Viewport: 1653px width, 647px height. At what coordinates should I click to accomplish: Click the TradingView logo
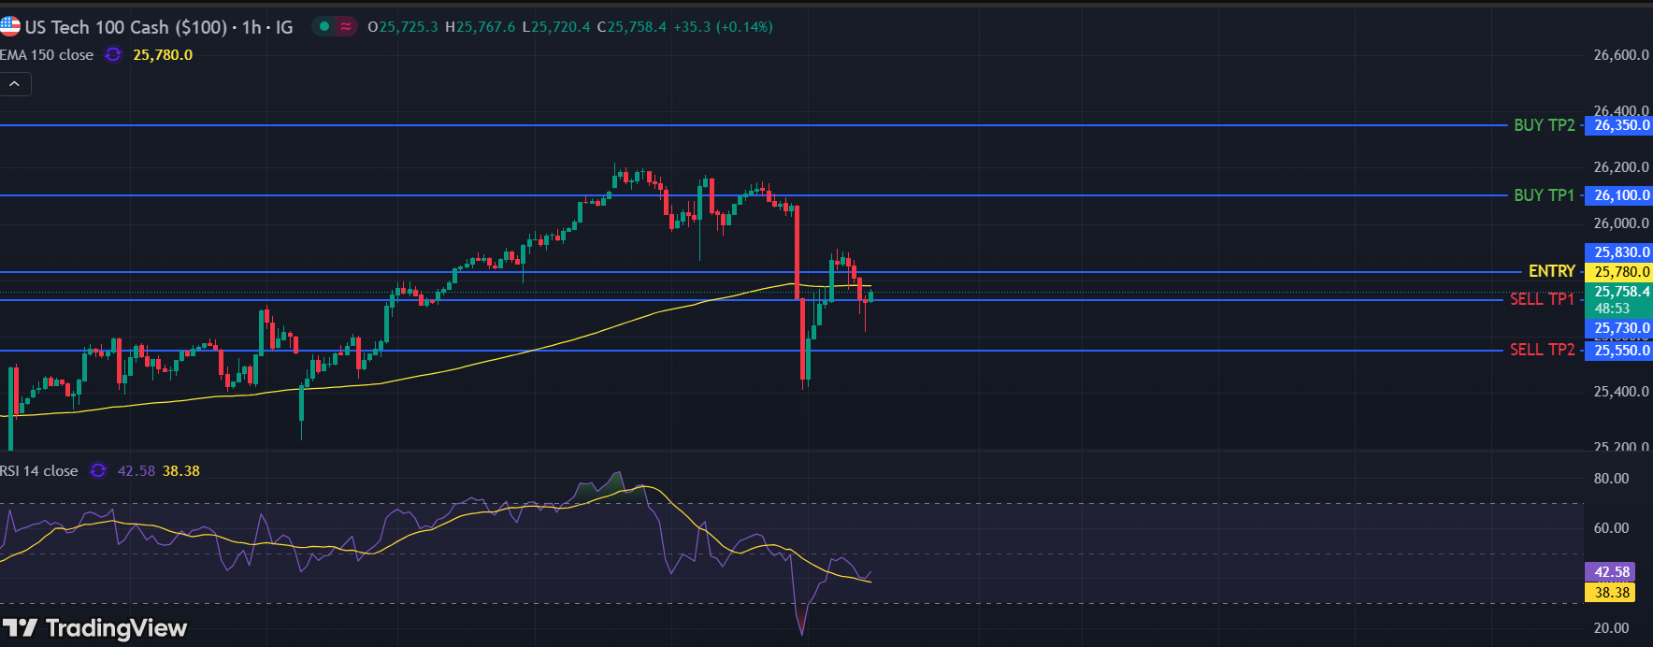[x=95, y=628]
